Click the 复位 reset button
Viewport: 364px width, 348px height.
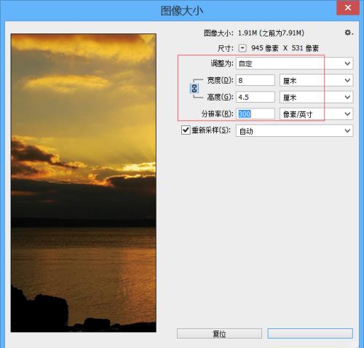pos(219,333)
